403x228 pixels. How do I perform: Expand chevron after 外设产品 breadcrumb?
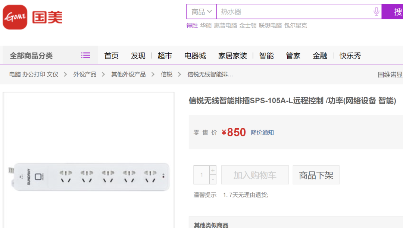pyautogui.click(x=103, y=75)
